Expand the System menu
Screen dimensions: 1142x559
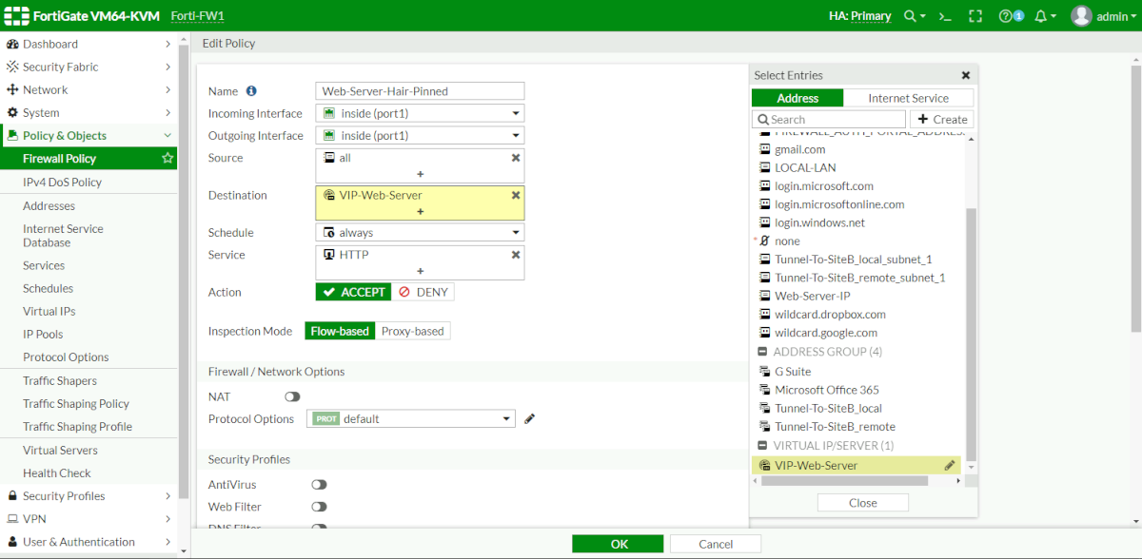click(89, 112)
